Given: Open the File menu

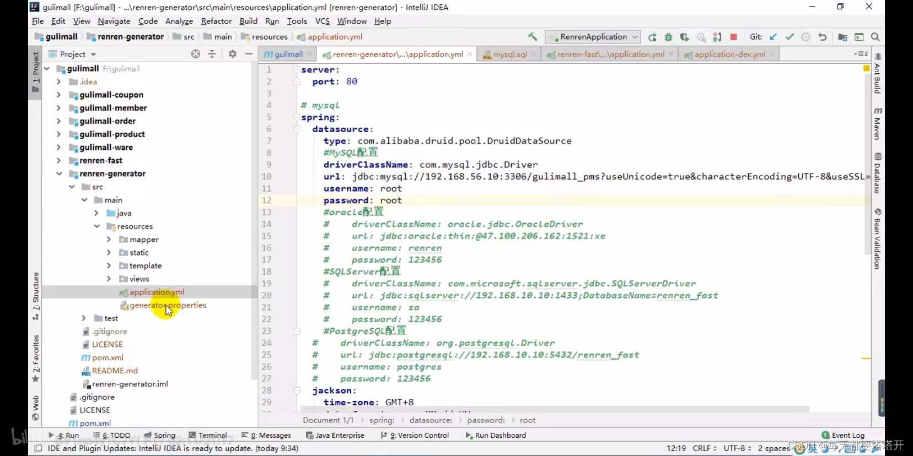Looking at the screenshot, I should coord(38,21).
